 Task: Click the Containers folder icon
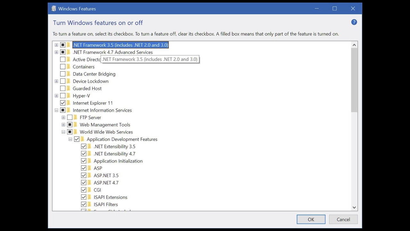coord(68,67)
